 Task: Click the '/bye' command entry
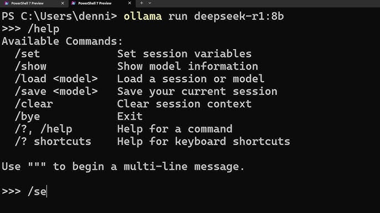click(x=27, y=116)
